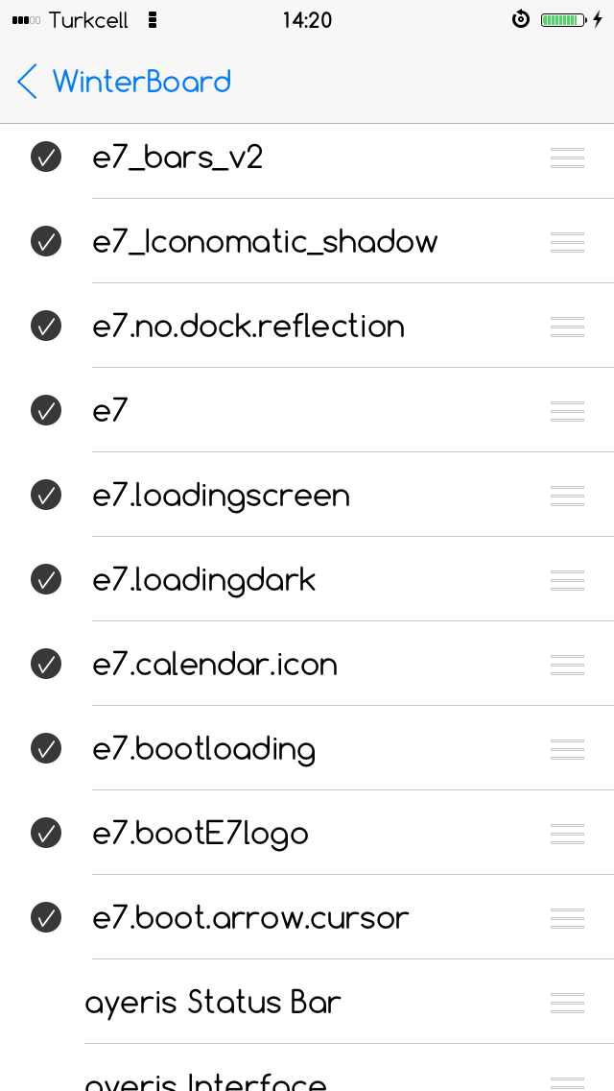Tap the clock time in the status bar
This screenshot has width=614, height=1091.
(x=307, y=20)
